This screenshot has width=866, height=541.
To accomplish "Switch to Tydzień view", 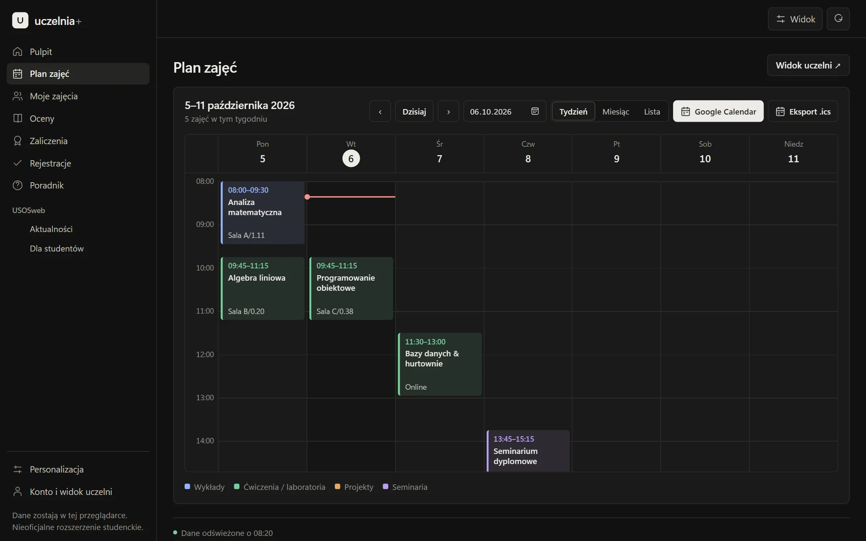I will [x=573, y=111].
